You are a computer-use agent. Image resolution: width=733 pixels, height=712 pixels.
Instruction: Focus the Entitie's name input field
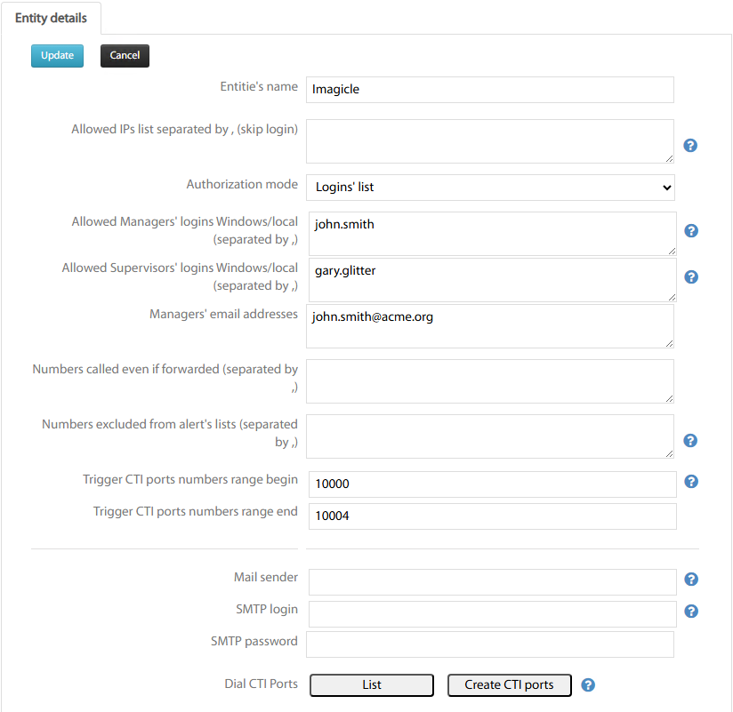(490, 90)
